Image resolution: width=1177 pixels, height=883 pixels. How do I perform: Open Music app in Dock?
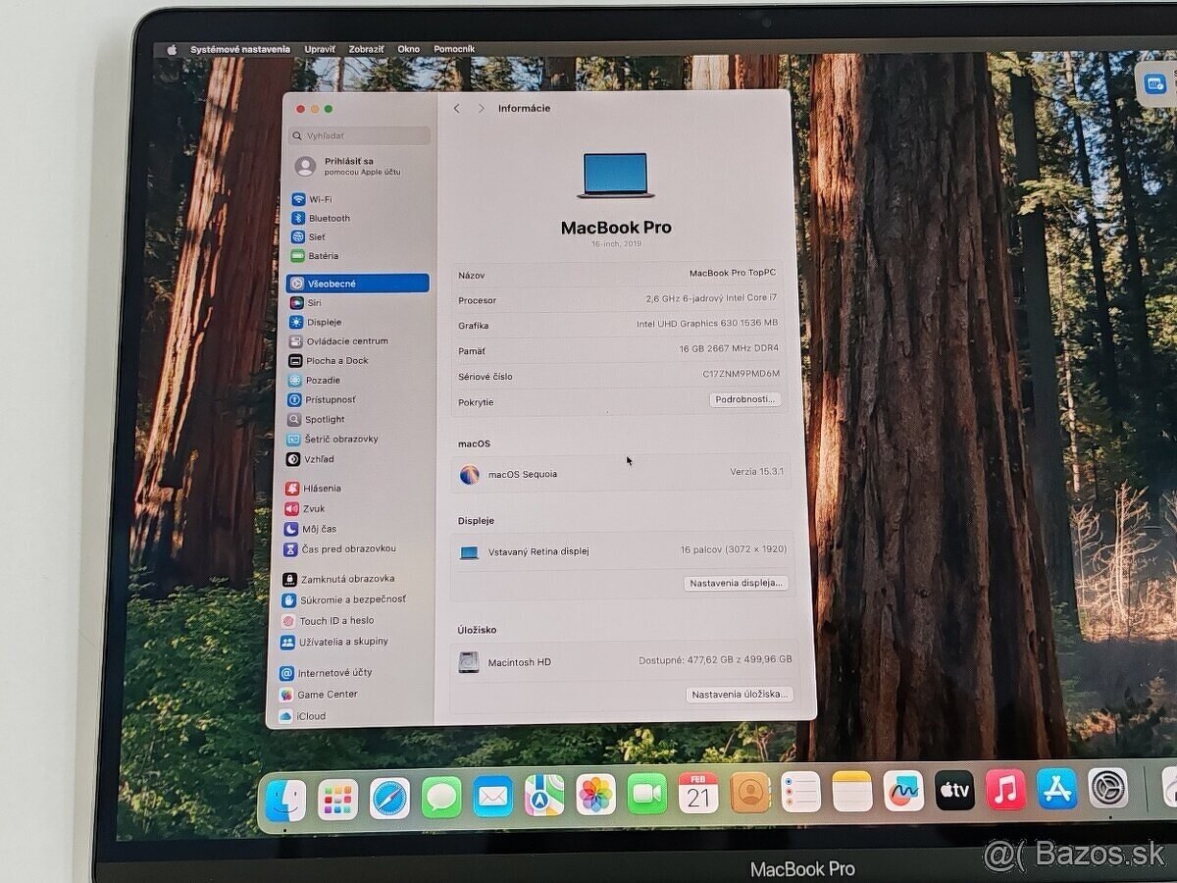coord(1005,789)
